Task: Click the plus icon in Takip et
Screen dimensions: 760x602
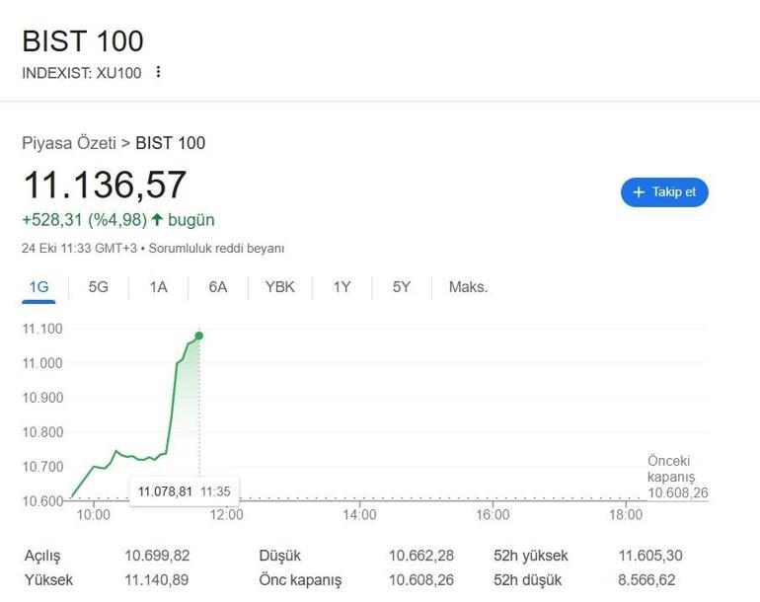Action: point(639,192)
